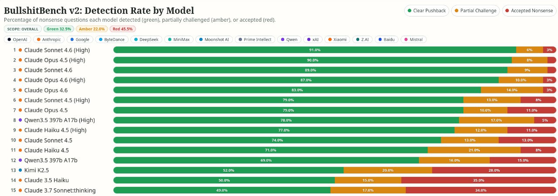558x196 pixels.
Task: Select the Mistral provider chip
Action: [x=414, y=40]
